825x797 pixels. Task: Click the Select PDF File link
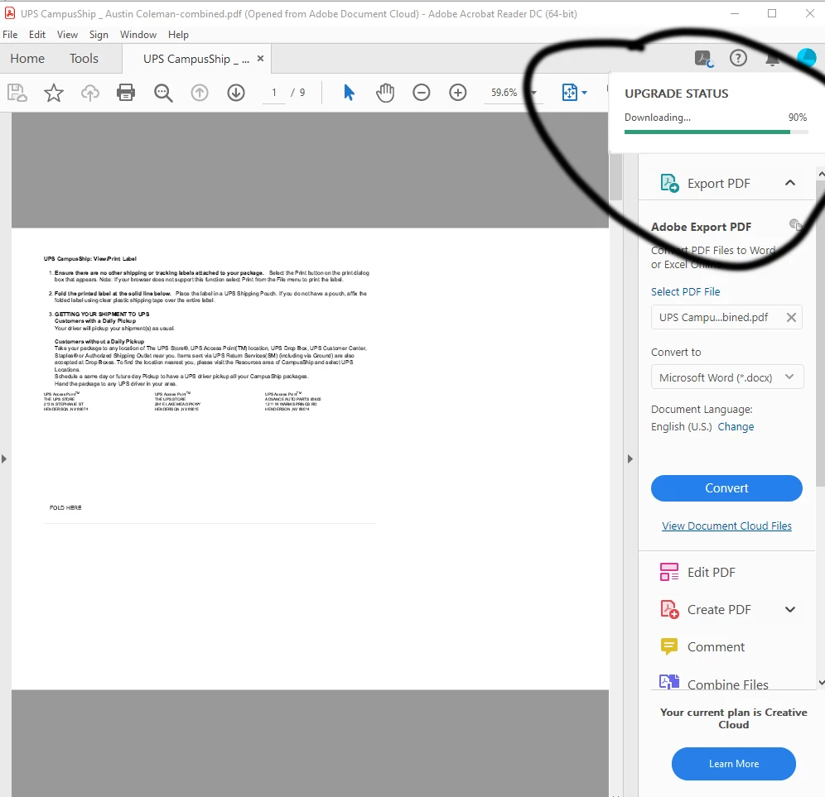pyautogui.click(x=685, y=291)
